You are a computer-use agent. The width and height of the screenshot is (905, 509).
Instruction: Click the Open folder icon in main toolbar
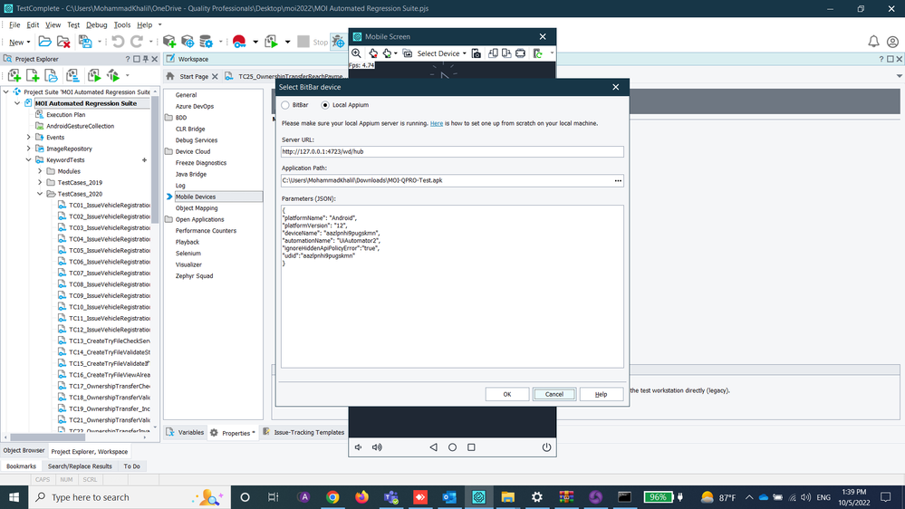point(44,42)
